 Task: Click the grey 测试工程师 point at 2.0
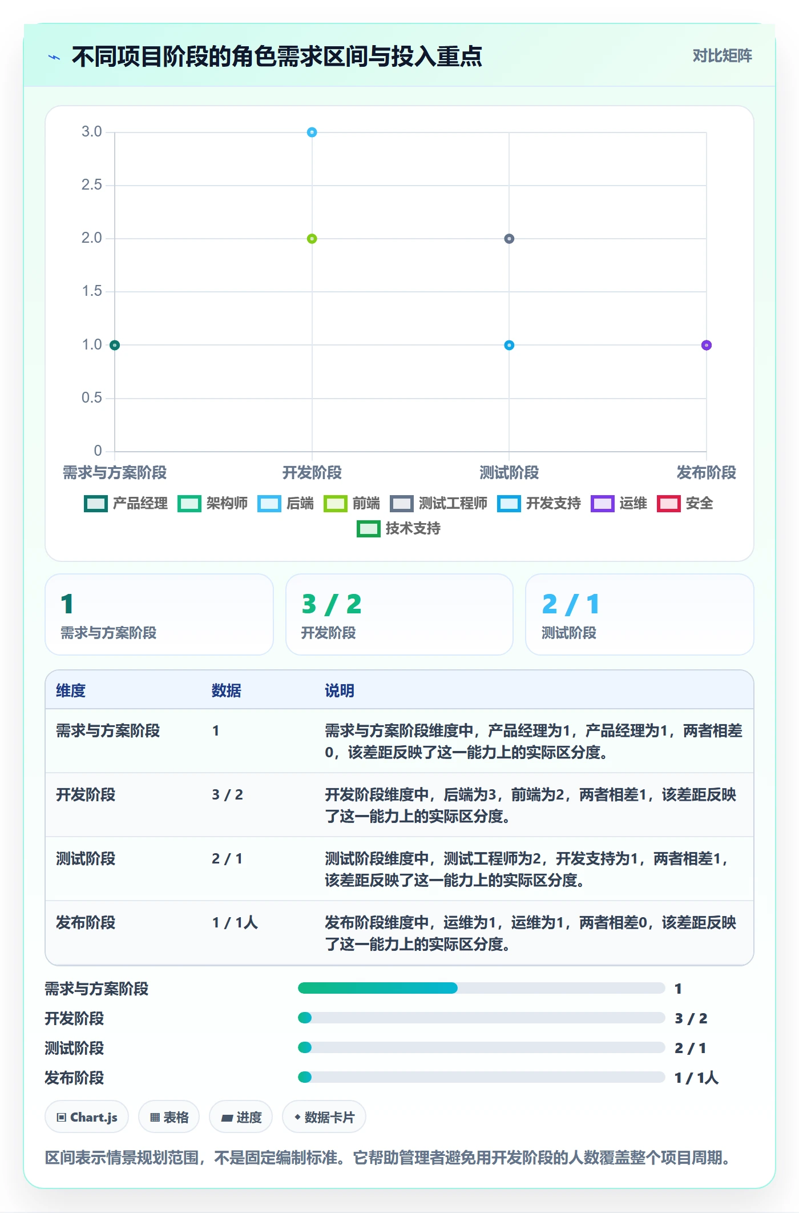(x=509, y=239)
